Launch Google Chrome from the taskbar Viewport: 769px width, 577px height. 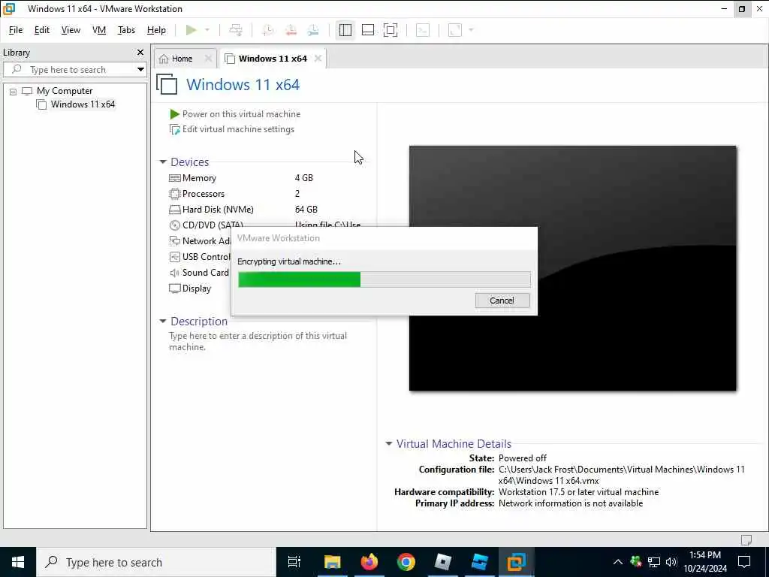point(406,562)
